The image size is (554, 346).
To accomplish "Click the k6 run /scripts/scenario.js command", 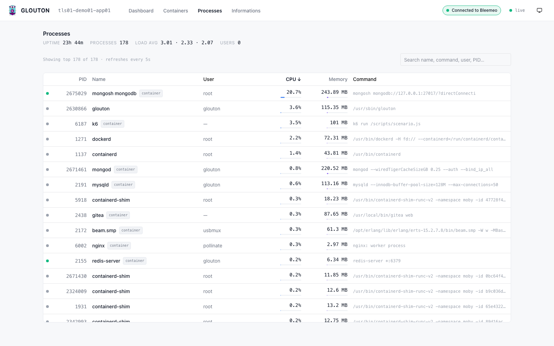I will tap(387, 124).
